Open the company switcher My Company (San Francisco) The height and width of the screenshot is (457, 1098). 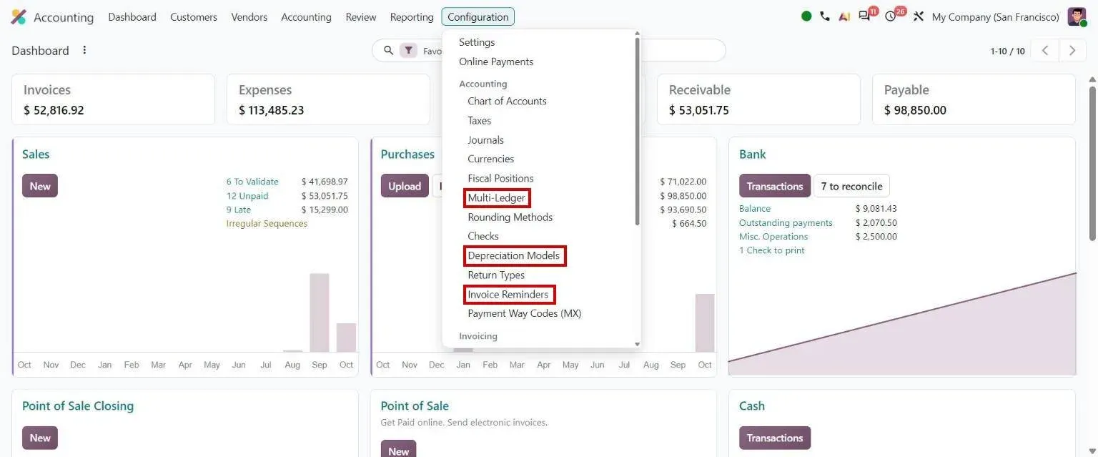(996, 16)
